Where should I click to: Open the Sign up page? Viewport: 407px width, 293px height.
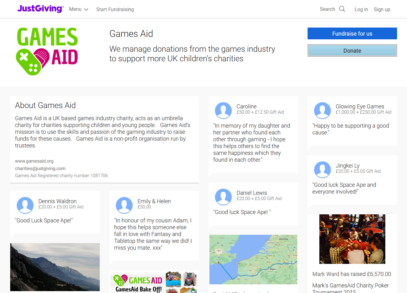coord(382,9)
